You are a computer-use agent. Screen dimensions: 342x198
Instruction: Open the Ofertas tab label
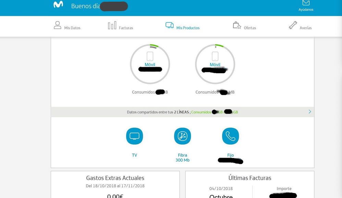click(250, 28)
